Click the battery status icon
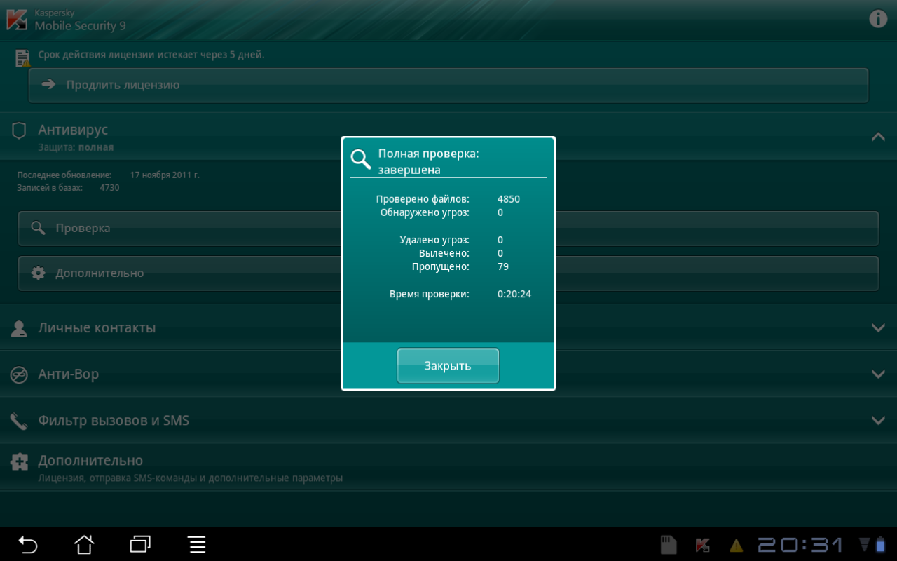Viewport: 897px width, 561px height. [882, 545]
